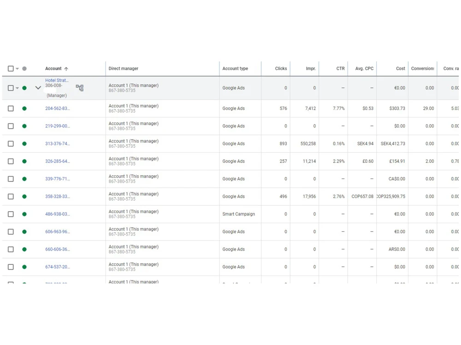Image resolution: width=461 pixels, height=345 pixels.
Task: Click green status dot for account 313-376-74
Action: pos(24,144)
